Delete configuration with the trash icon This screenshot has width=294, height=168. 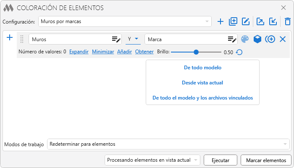coord(287,22)
